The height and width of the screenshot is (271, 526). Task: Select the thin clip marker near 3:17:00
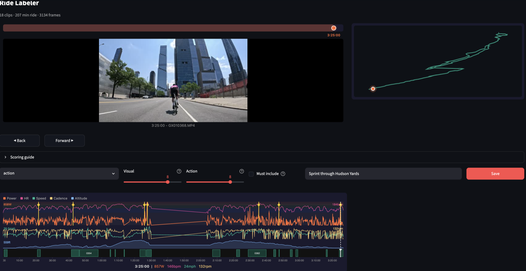coord(327,253)
